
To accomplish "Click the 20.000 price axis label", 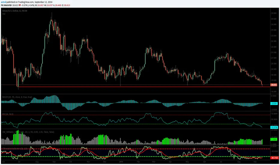I will click(x=274, y=69).
